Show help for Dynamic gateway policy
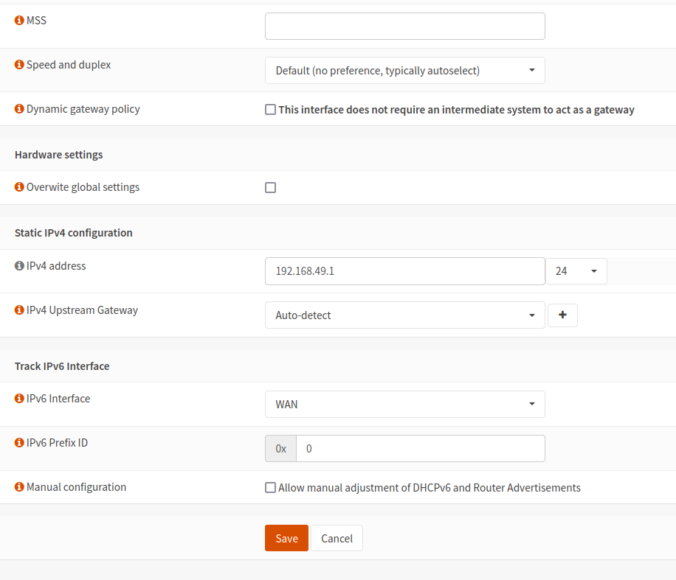The image size is (676, 580). [19, 109]
